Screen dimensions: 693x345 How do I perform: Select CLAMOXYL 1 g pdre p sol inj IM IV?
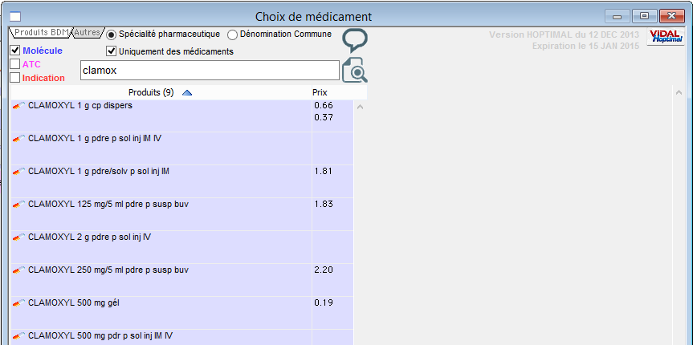point(182,148)
